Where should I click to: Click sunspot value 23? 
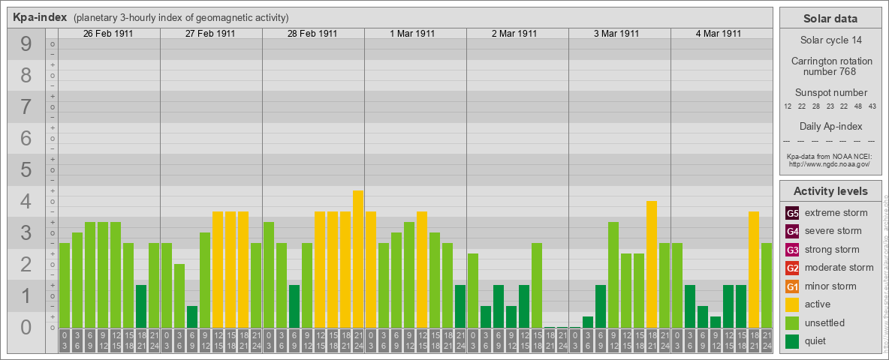(830, 106)
